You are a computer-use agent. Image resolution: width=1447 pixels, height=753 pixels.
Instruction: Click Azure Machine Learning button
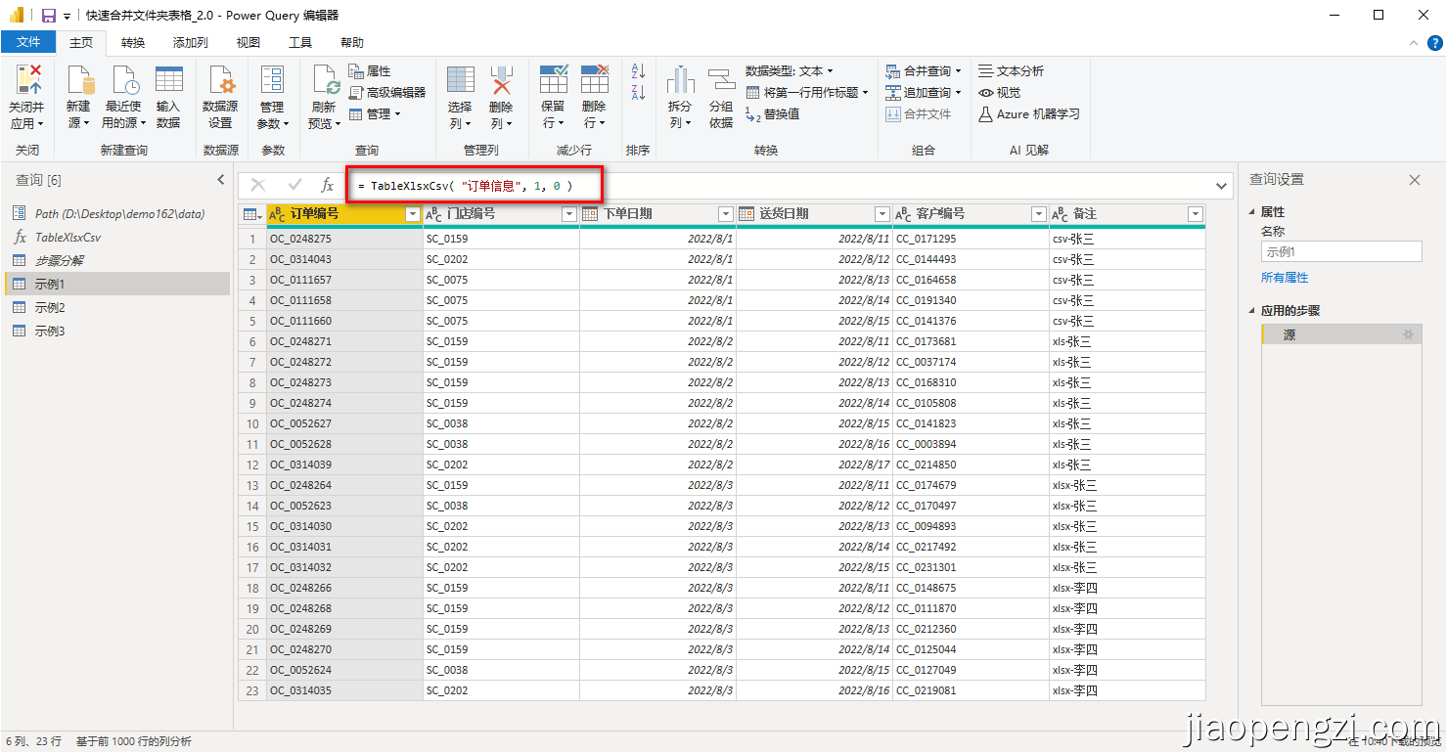[x=1029, y=113]
